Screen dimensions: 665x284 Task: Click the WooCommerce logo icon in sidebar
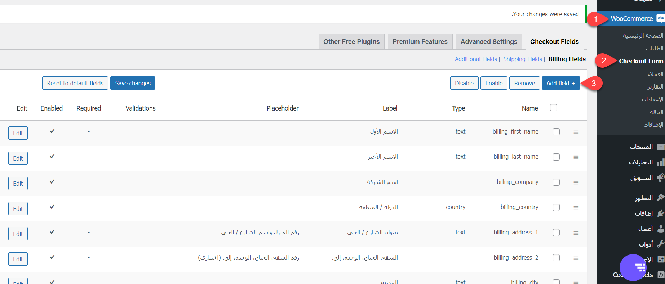[x=660, y=18]
